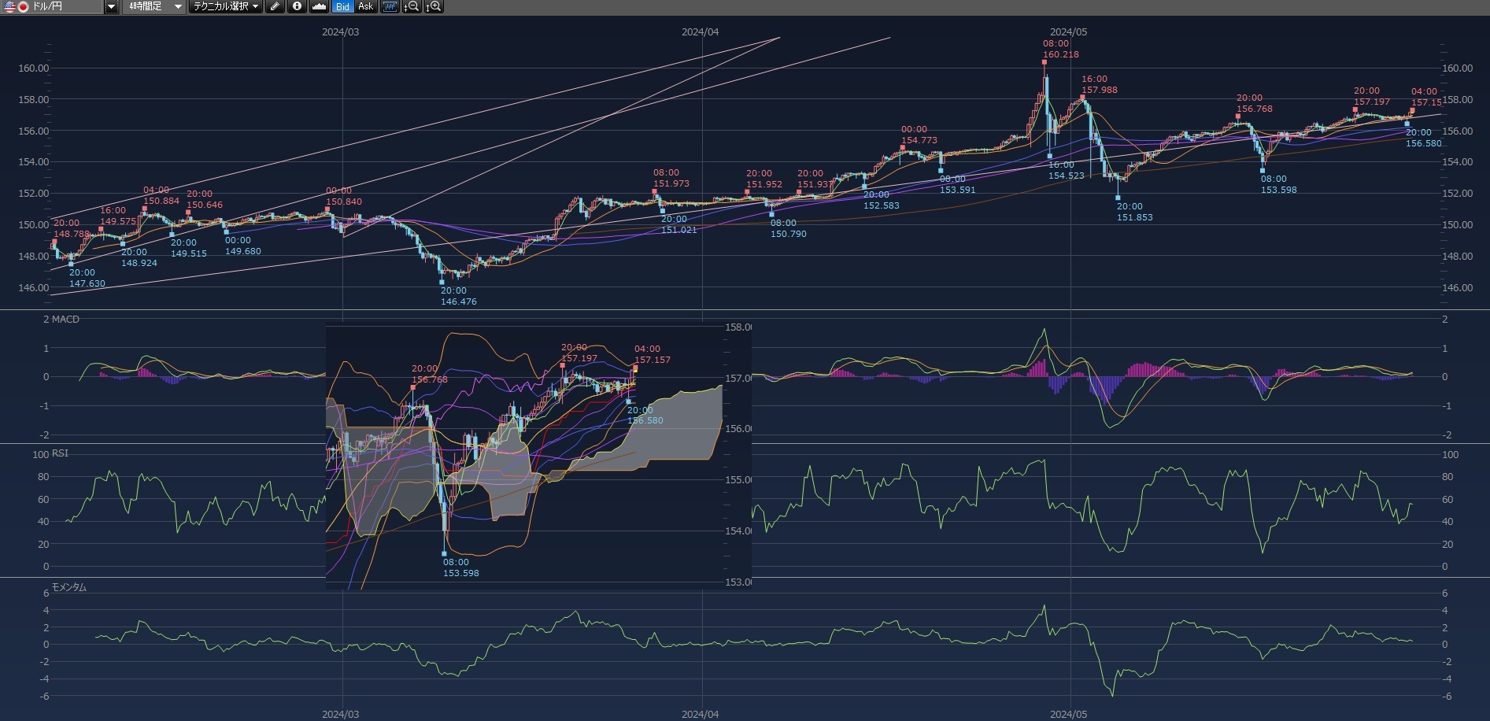The height and width of the screenshot is (721, 1490).
Task: Click the candlestick display icon
Action: 390,6
